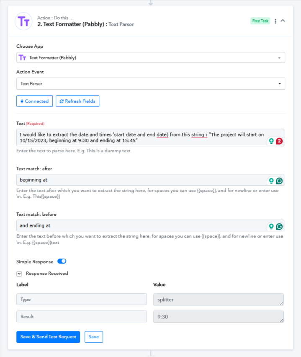Click the Connected button

click(x=35, y=101)
